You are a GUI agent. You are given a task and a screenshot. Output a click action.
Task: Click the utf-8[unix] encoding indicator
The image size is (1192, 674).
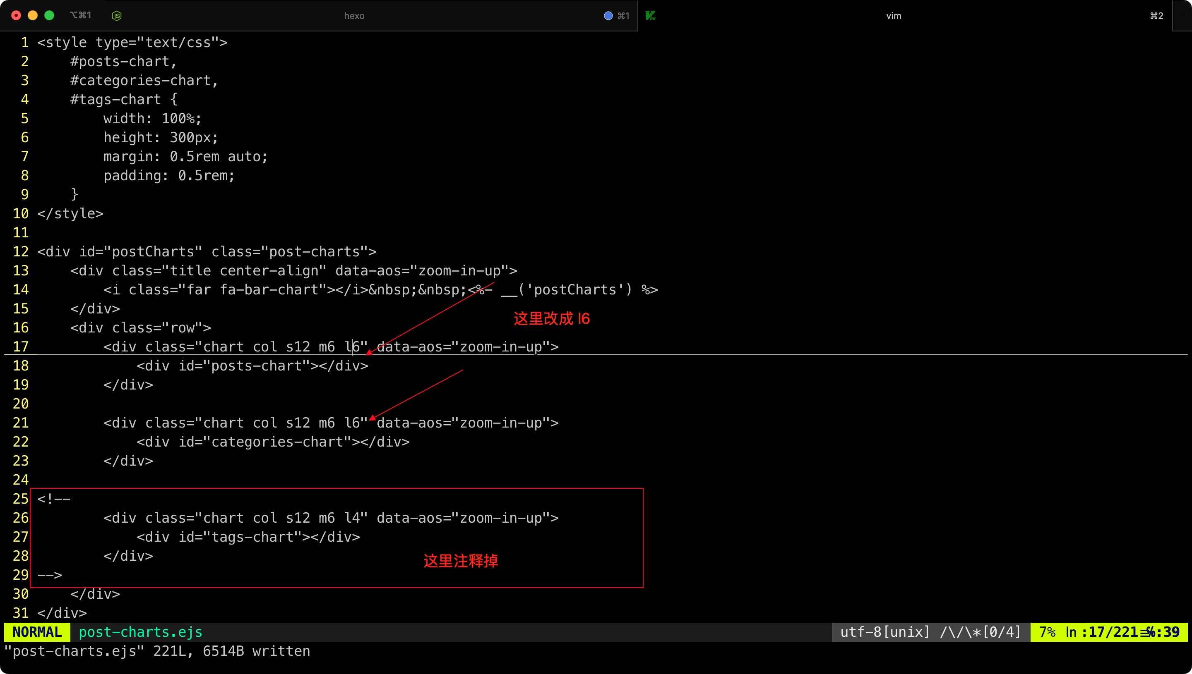coord(884,632)
